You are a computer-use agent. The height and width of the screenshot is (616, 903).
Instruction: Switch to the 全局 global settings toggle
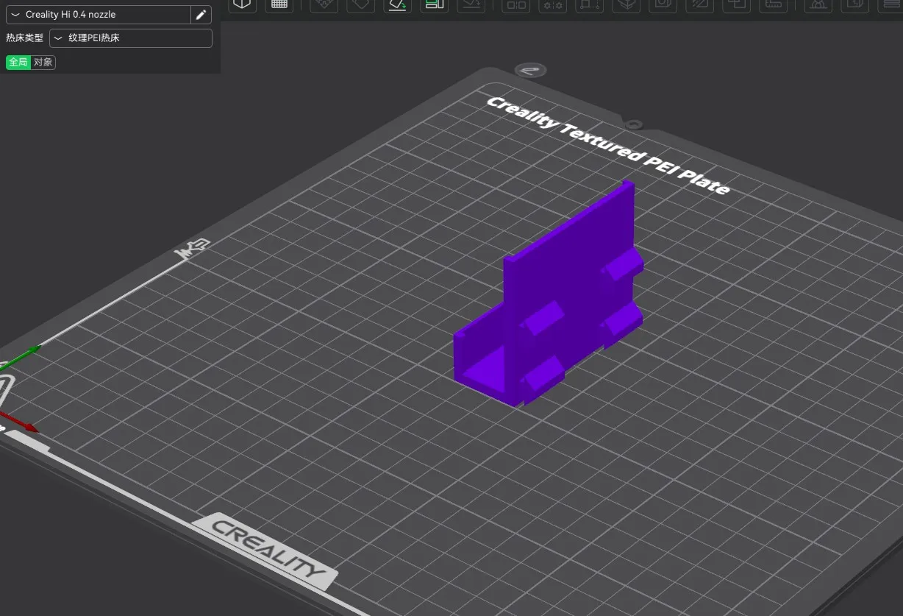click(x=18, y=63)
